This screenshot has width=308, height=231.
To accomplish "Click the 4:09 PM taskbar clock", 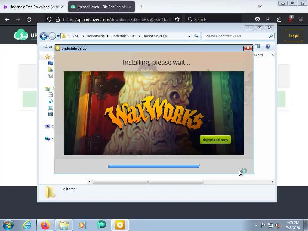I will tap(293, 223).
